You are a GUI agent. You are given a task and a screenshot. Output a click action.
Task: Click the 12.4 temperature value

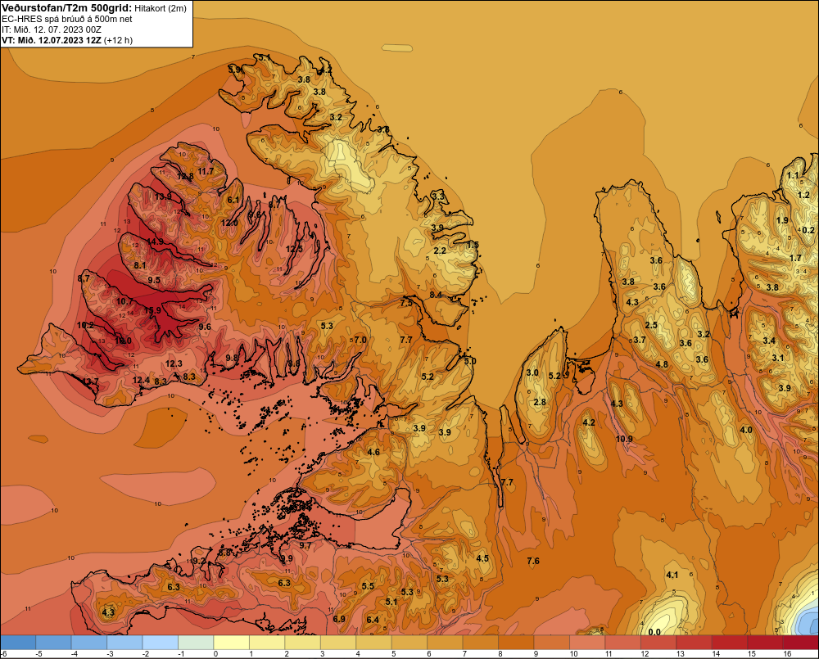(141, 380)
